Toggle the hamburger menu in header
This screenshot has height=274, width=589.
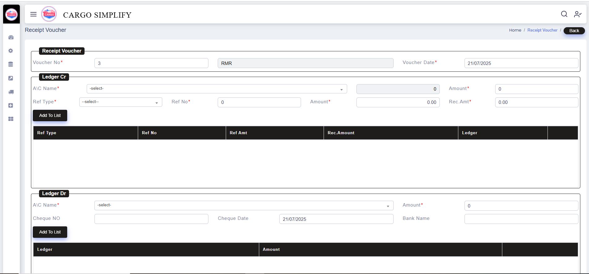(33, 14)
